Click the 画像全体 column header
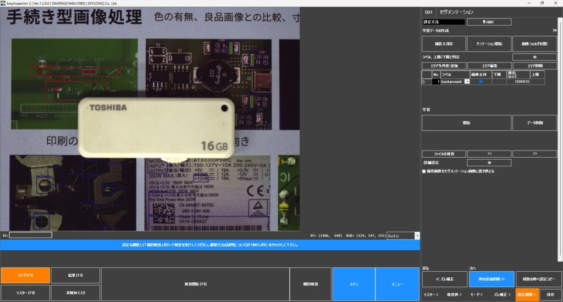The height and width of the screenshot is (302, 563). [481, 75]
